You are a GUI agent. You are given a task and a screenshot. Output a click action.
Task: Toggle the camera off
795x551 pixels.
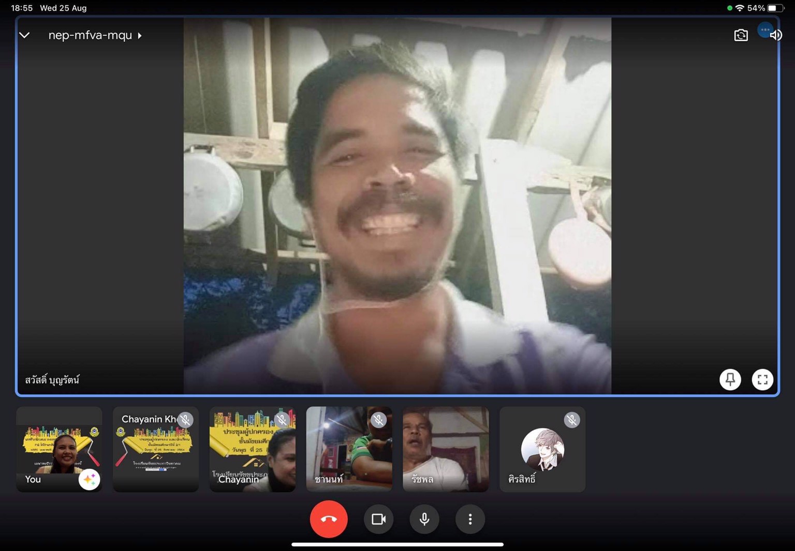coord(378,519)
